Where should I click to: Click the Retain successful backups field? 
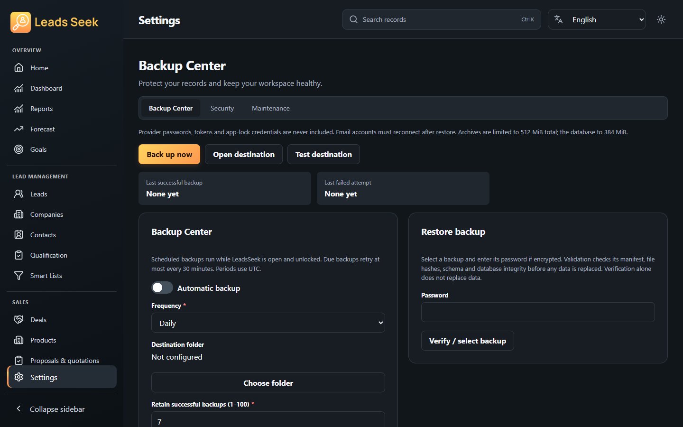click(268, 420)
